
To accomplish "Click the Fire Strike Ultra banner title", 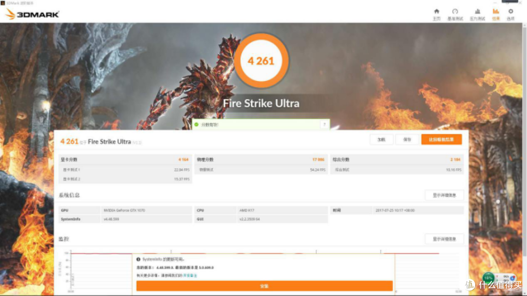I will coord(261,103).
